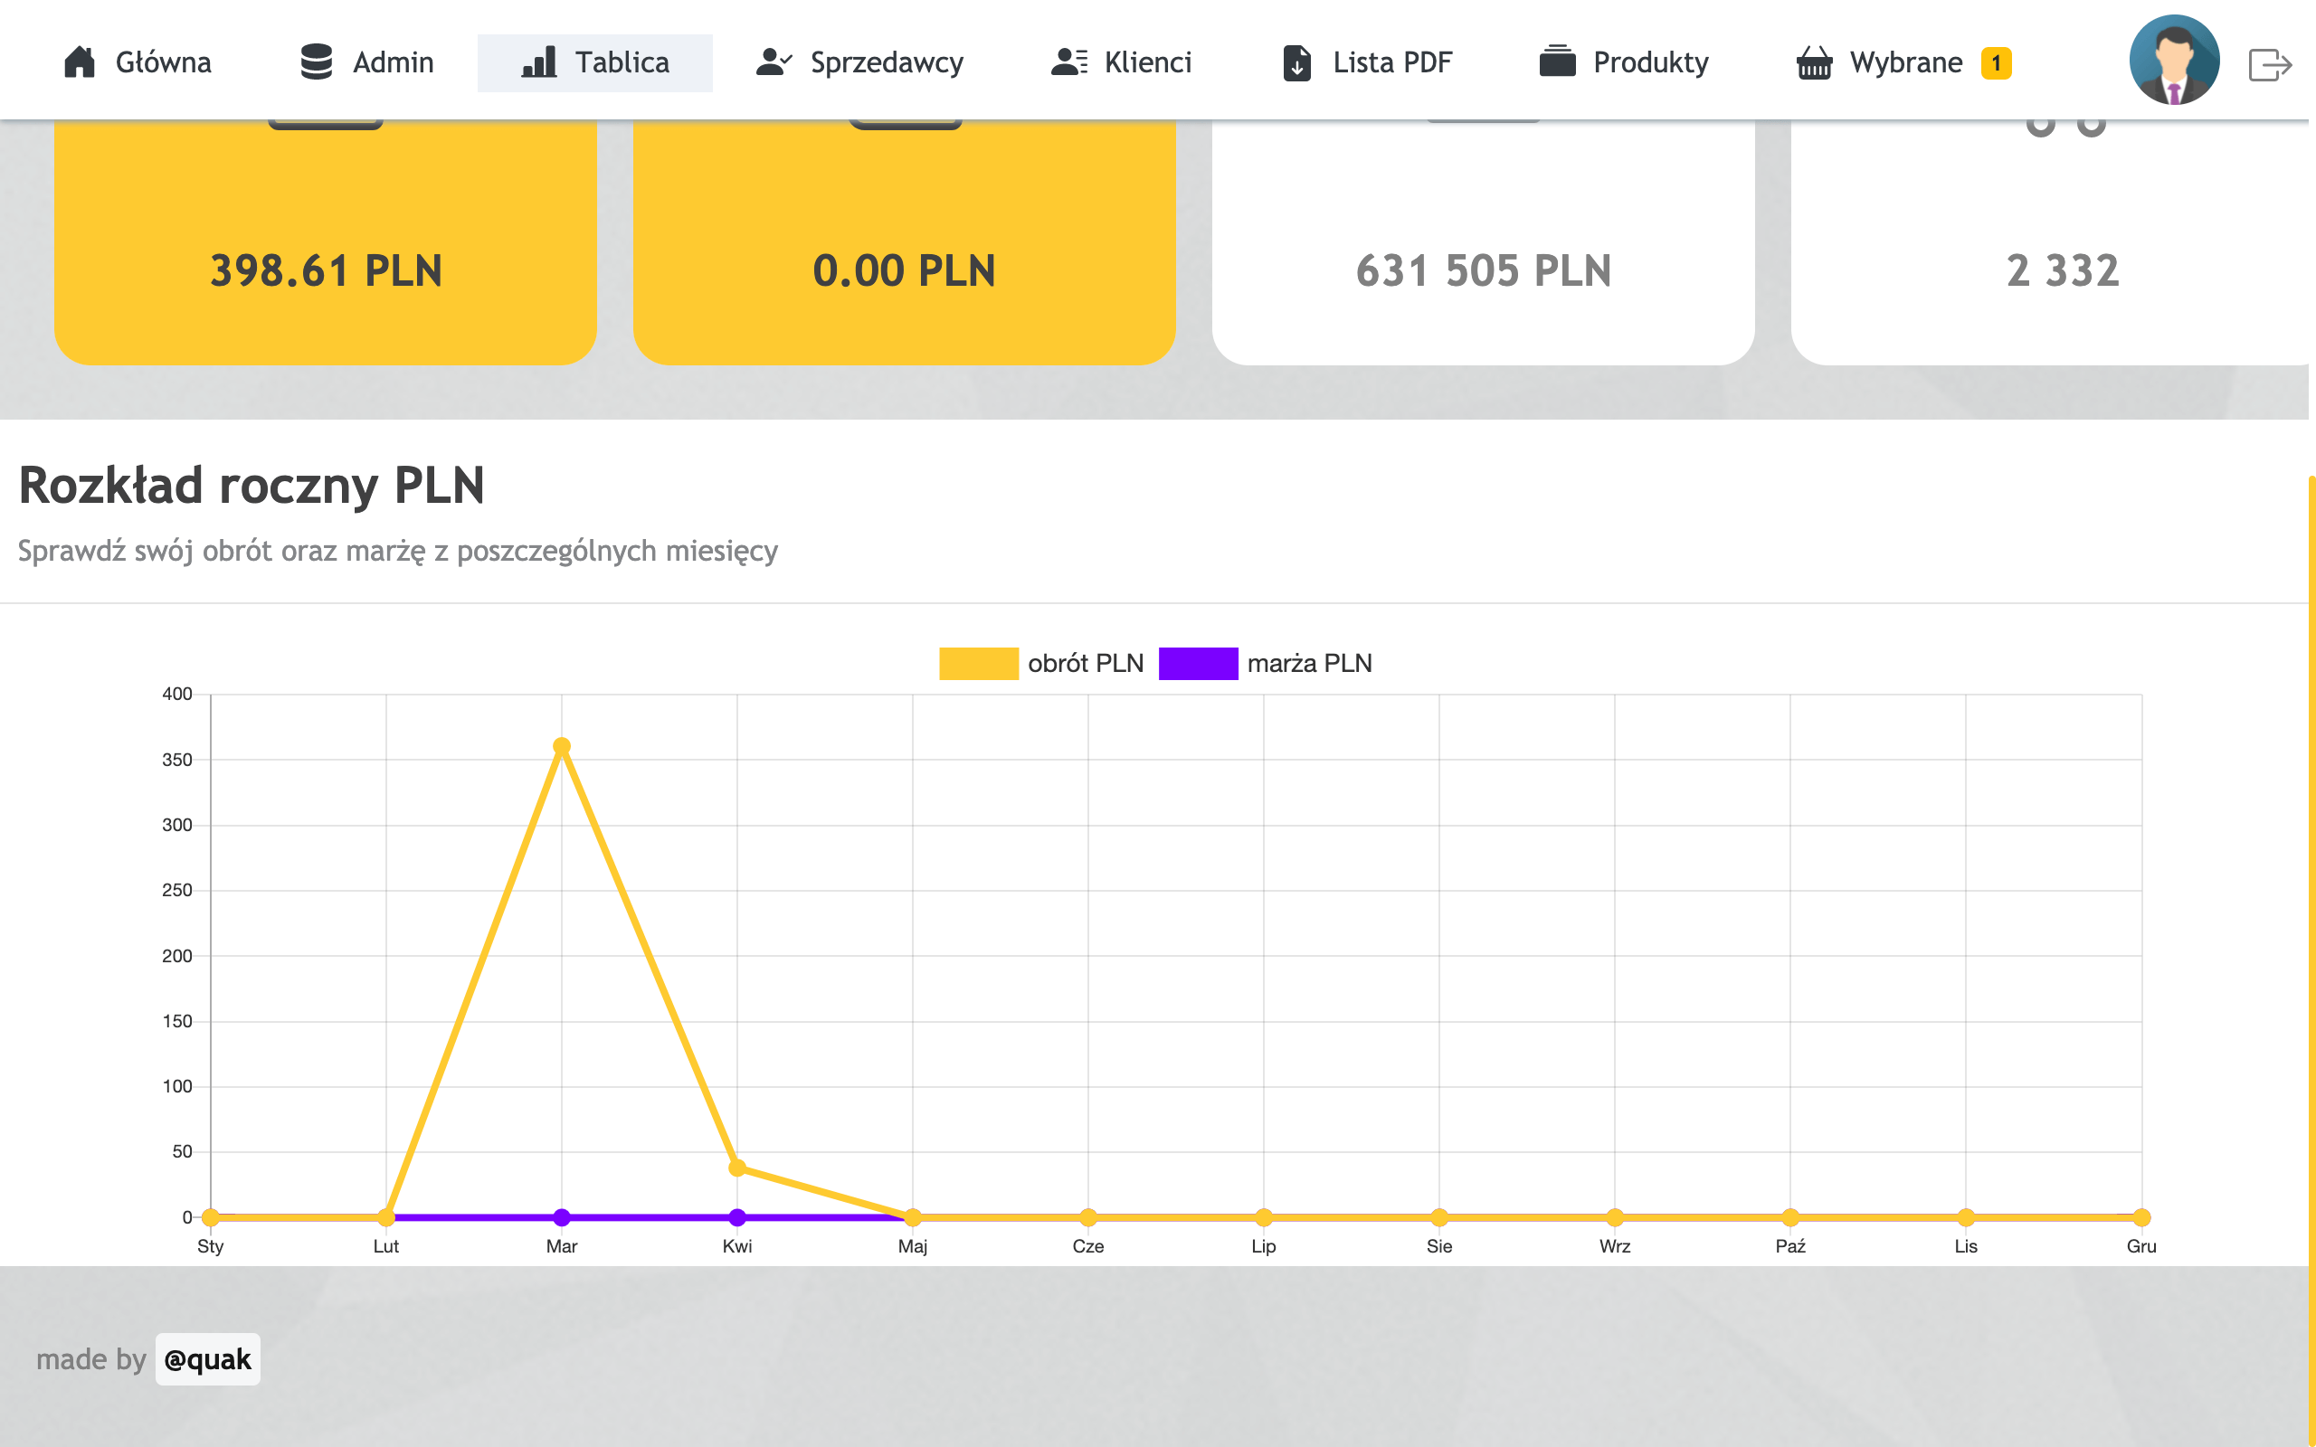The height and width of the screenshot is (1447, 2316).
Task: Open the Lista PDF menu label
Action: tap(1391, 62)
